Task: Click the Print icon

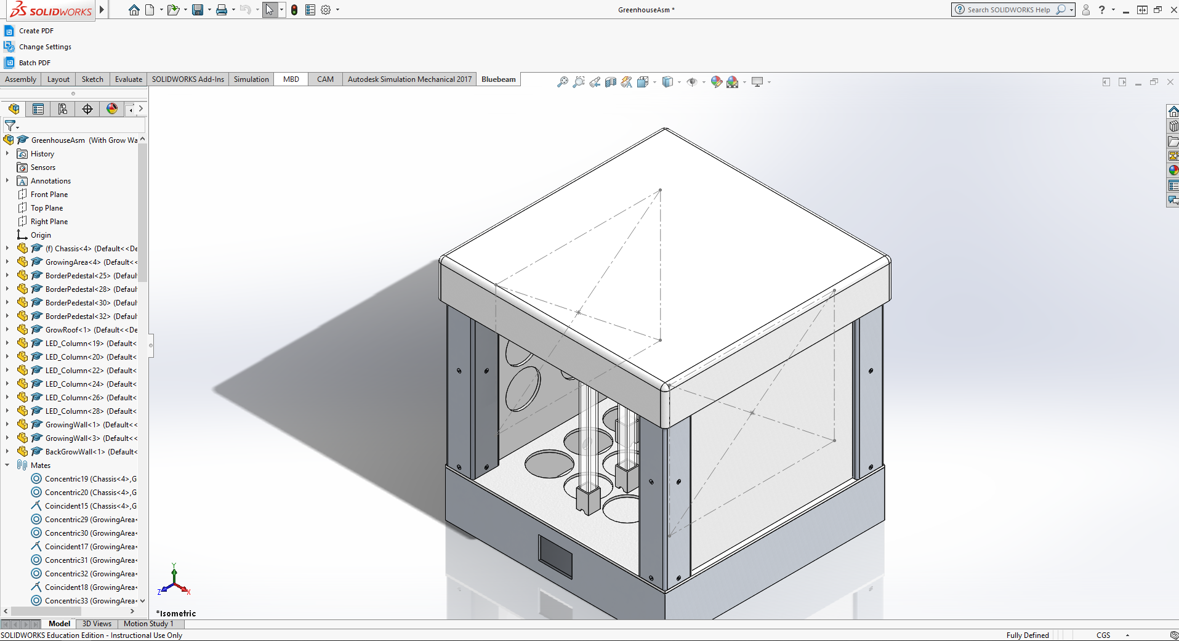Action: pos(222,10)
